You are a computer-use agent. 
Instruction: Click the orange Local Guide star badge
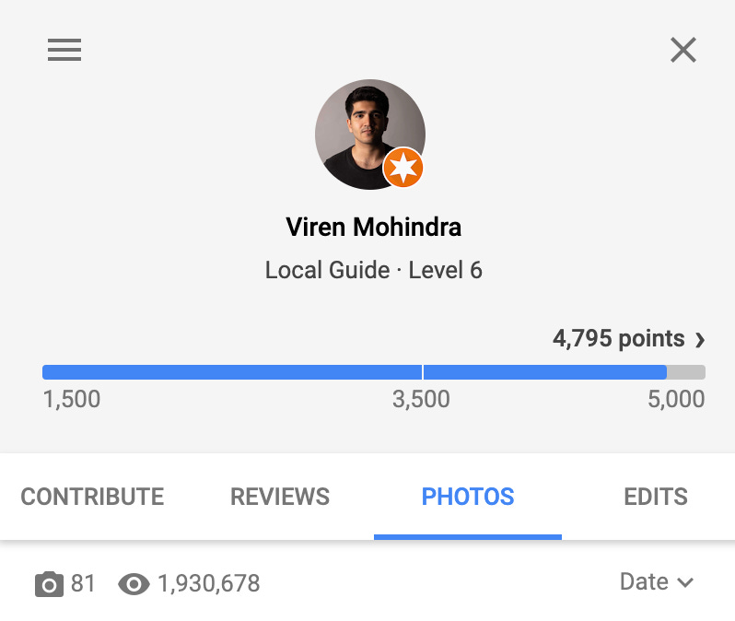point(403,168)
